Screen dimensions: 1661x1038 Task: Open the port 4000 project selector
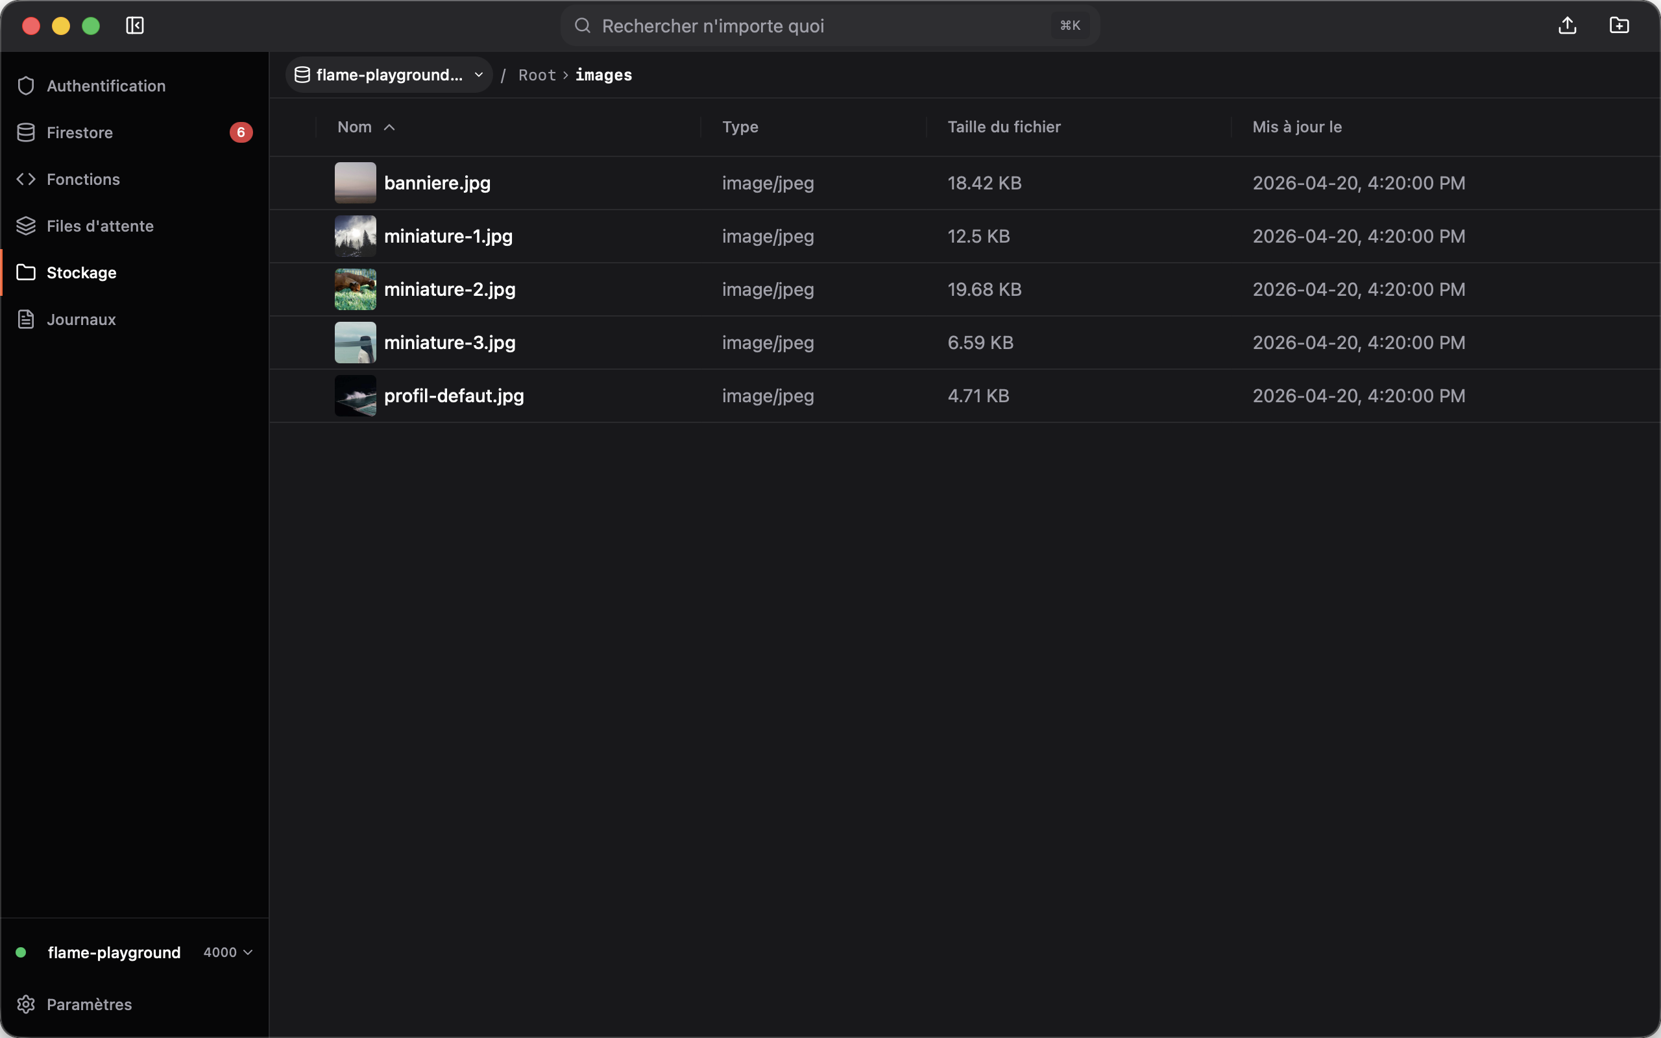pos(228,952)
